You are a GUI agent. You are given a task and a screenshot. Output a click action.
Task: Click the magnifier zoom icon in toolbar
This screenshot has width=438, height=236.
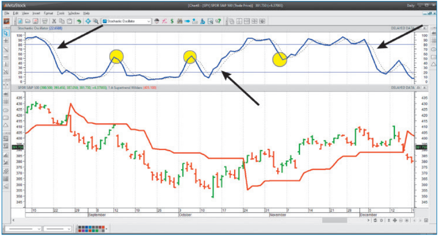point(96,21)
